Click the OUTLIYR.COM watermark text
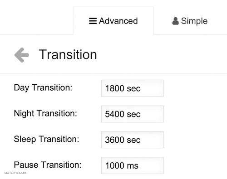The height and width of the screenshot is (179, 227). [x=15, y=173]
